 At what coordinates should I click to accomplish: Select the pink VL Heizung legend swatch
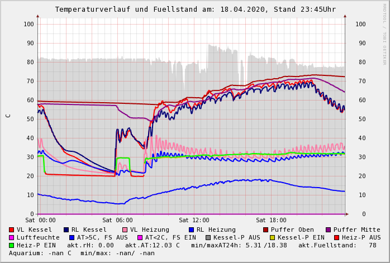tap(125, 229)
